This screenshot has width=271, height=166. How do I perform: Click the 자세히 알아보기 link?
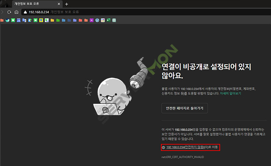coord(230,93)
